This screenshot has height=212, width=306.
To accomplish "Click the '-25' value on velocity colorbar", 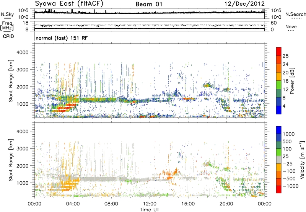I will [x=288, y=164].
